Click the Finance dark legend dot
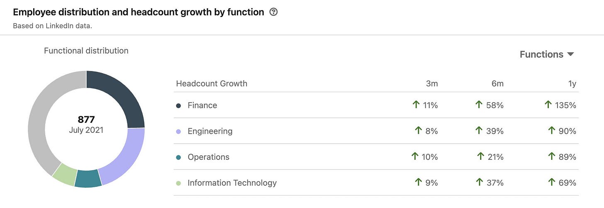The height and width of the screenshot is (208, 604). click(178, 105)
